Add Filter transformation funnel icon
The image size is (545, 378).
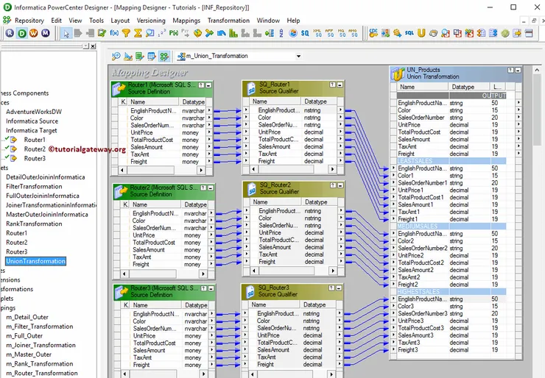click(126, 33)
